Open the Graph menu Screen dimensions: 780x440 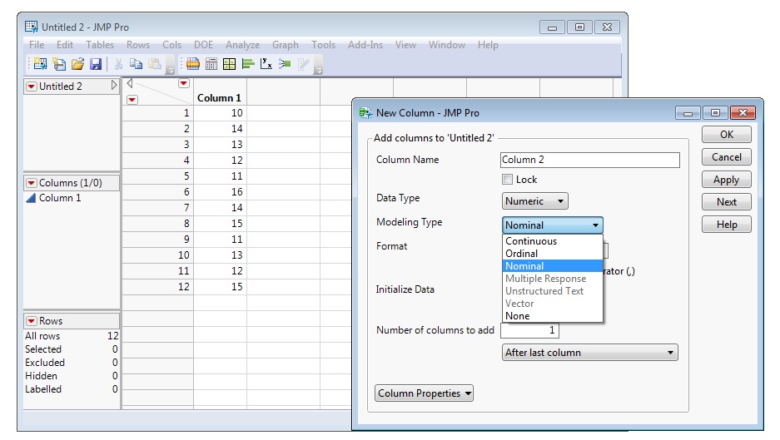285,45
